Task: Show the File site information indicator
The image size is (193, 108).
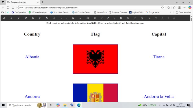Action: [20, 8]
